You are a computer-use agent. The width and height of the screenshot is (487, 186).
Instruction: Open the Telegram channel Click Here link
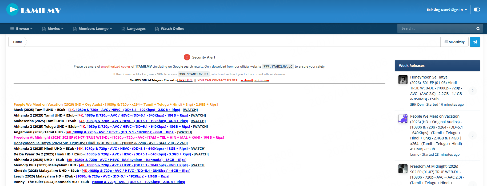point(185,80)
